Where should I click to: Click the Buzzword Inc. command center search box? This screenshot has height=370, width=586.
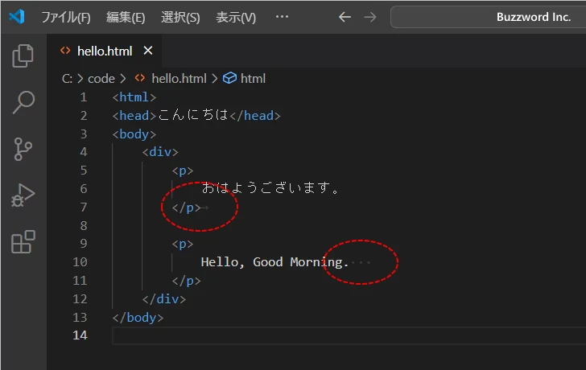(488, 17)
